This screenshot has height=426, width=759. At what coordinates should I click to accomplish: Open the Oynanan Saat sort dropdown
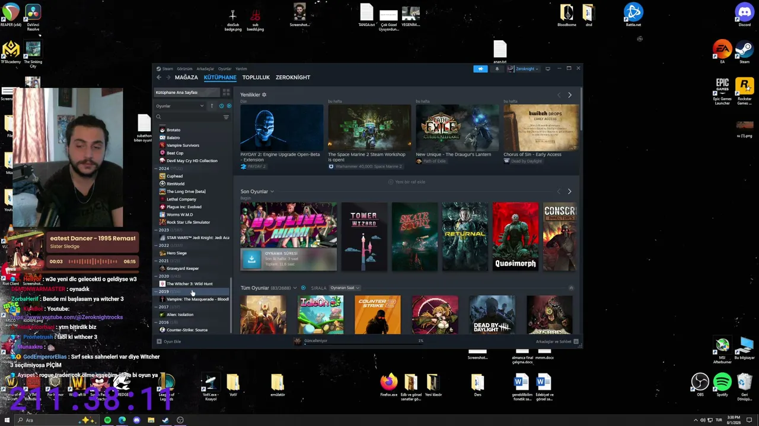(345, 288)
